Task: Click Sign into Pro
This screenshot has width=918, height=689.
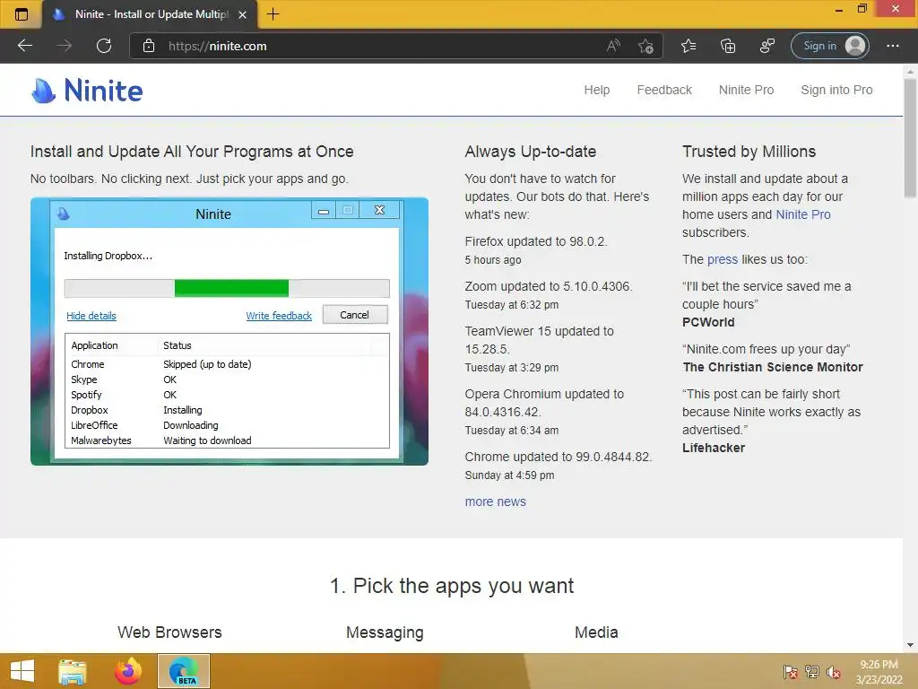Action: [x=836, y=90]
